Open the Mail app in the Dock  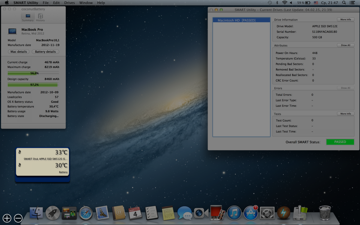coord(102,213)
